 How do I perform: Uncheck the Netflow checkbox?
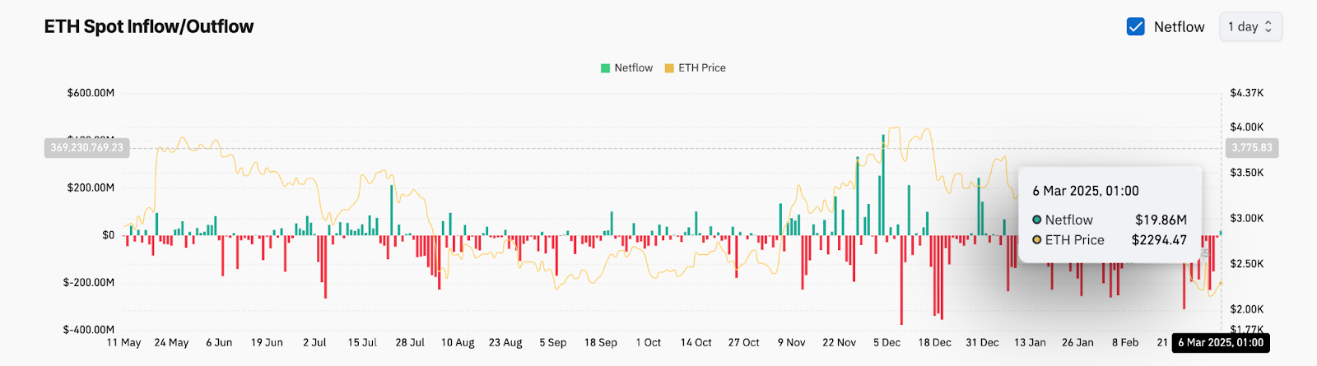coord(1135,26)
